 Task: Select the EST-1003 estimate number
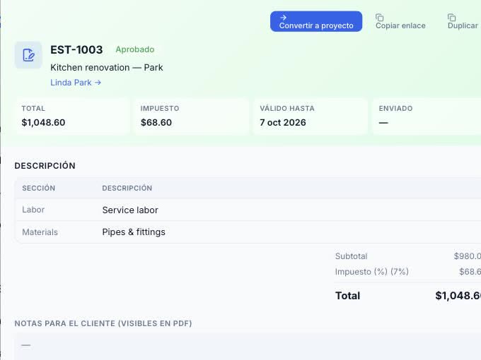[76, 49]
